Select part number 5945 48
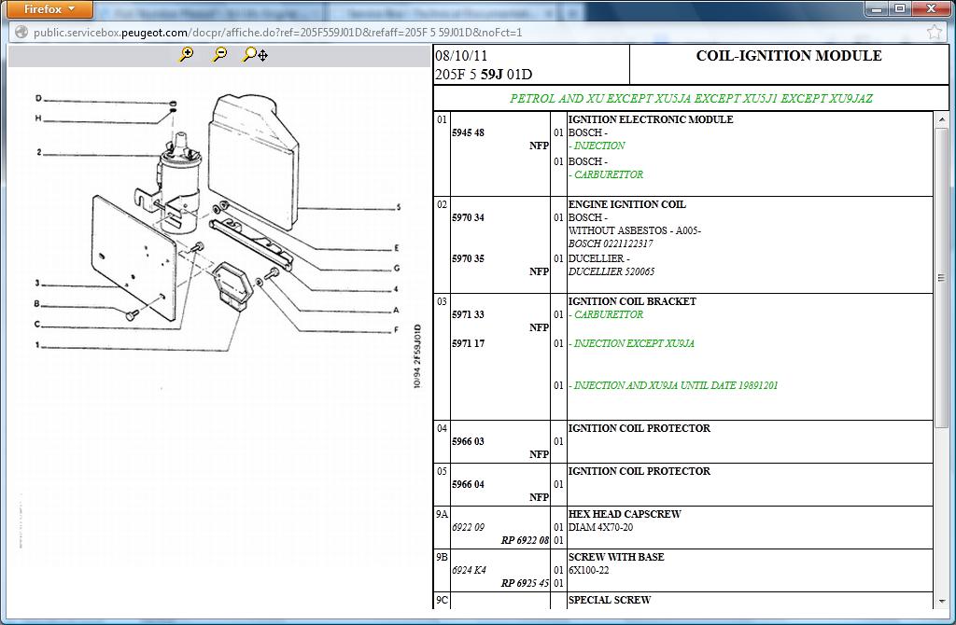 click(x=468, y=132)
